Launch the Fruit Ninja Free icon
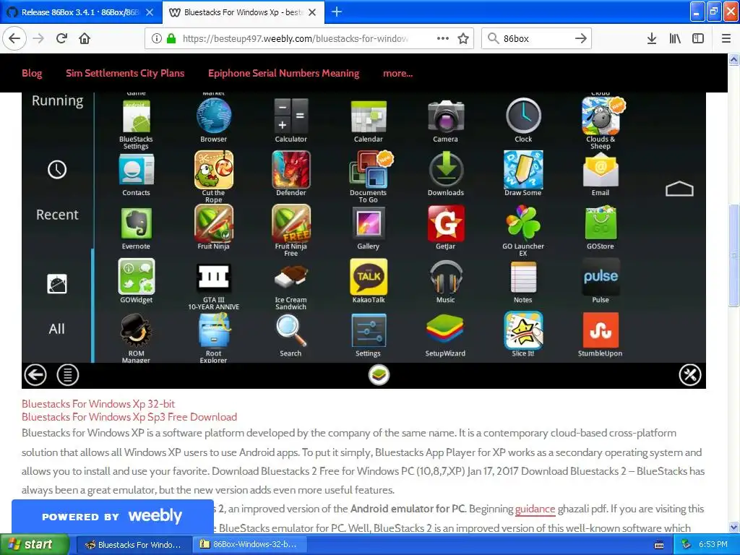Image resolution: width=740 pixels, height=555 pixels. (x=291, y=224)
